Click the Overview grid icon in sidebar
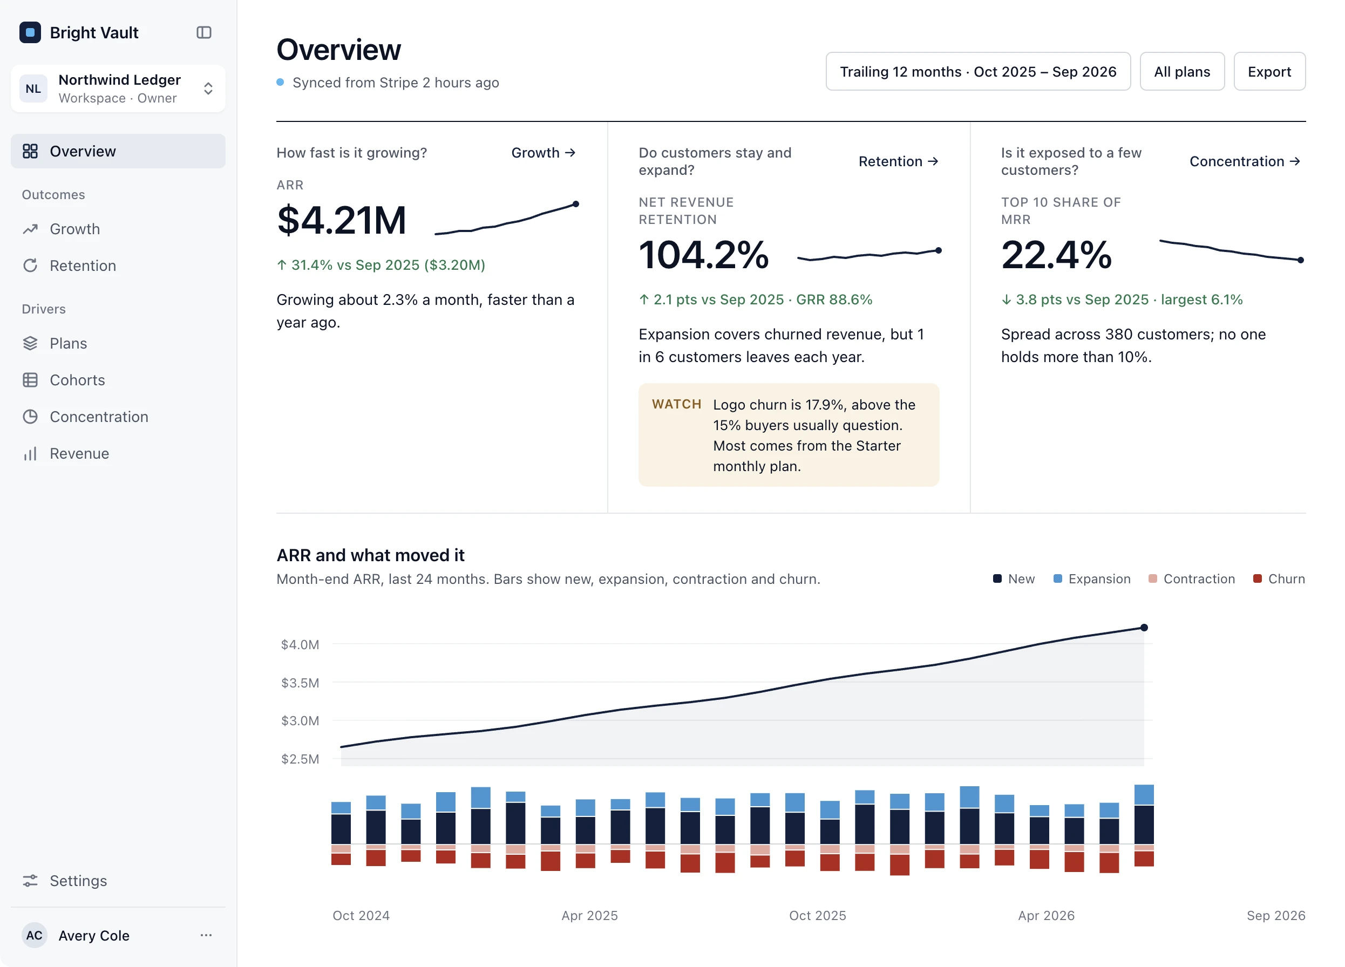This screenshot has width=1345, height=967. pyautogui.click(x=30, y=151)
